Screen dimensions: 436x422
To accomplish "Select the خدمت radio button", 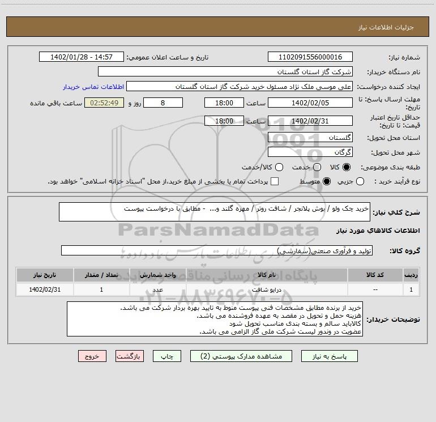I will click(x=317, y=167).
